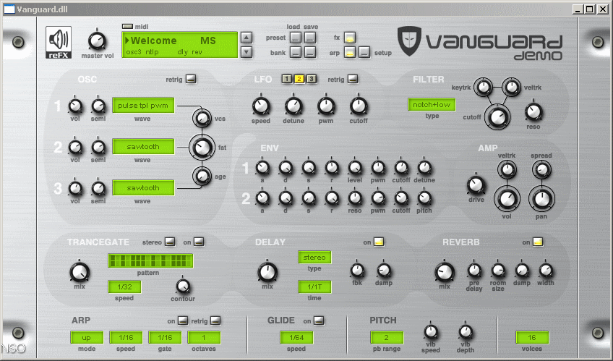This screenshot has height=361, width=613.
Task: Click the filter cutoff knob
Action: (x=497, y=116)
